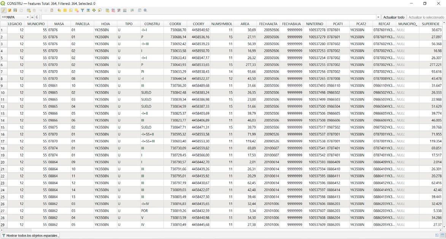Click the COORX cell 730686,70

click(x=175, y=30)
